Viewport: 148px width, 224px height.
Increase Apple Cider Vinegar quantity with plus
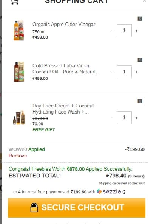point(136,31)
